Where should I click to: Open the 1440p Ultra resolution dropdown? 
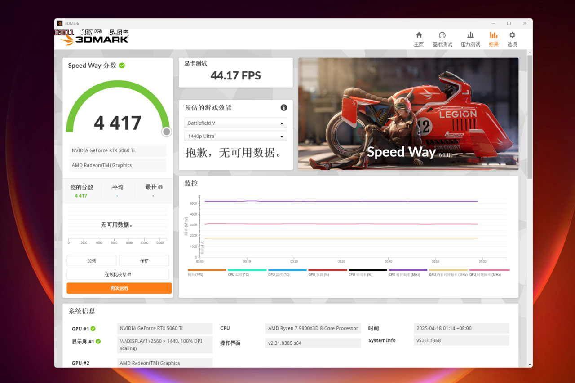point(235,136)
